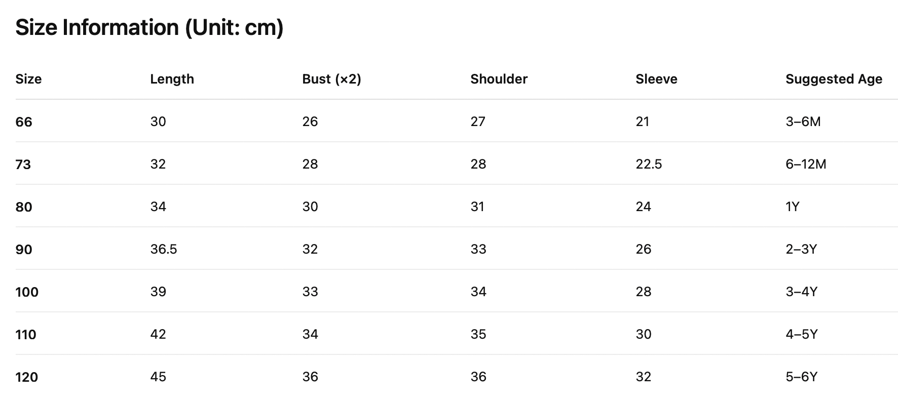Select the size 90 row label
Viewport: 898px width, 402px height.
coord(24,250)
